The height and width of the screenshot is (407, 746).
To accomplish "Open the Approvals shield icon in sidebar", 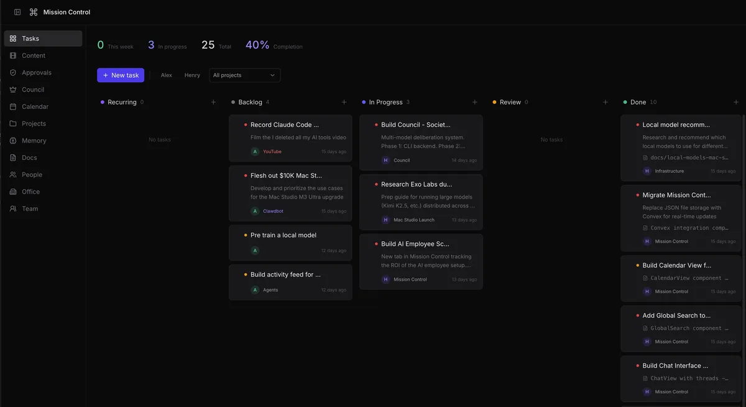I will pyautogui.click(x=13, y=73).
